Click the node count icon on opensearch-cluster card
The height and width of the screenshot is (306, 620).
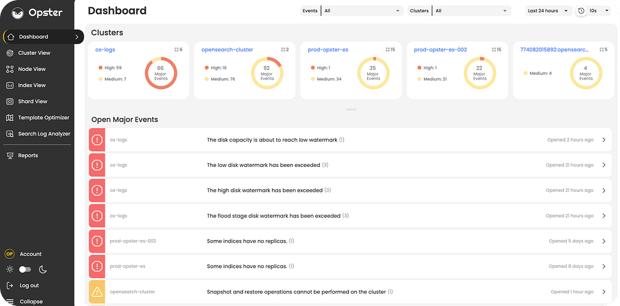click(x=283, y=50)
